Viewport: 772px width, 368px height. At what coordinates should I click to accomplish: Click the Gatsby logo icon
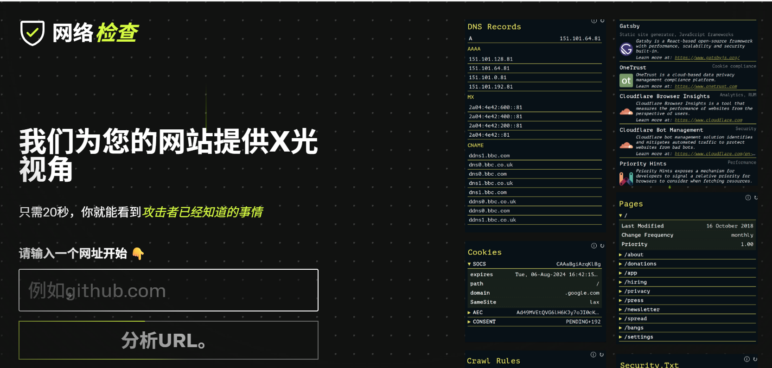click(626, 49)
